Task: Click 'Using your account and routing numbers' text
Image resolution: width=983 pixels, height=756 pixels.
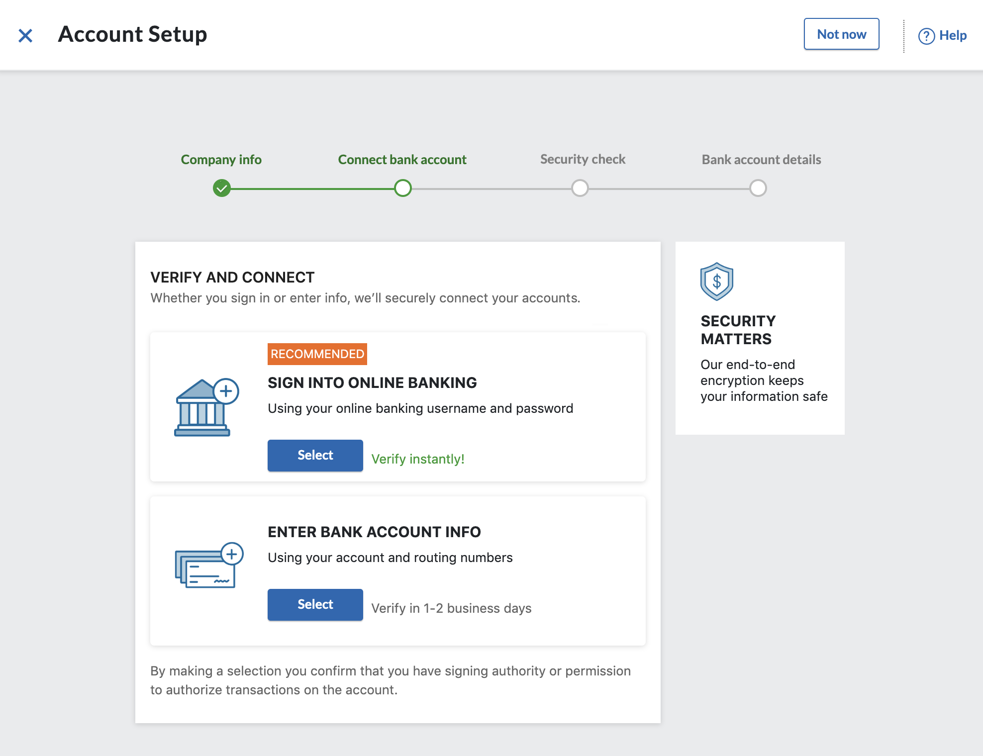Action: (x=390, y=558)
